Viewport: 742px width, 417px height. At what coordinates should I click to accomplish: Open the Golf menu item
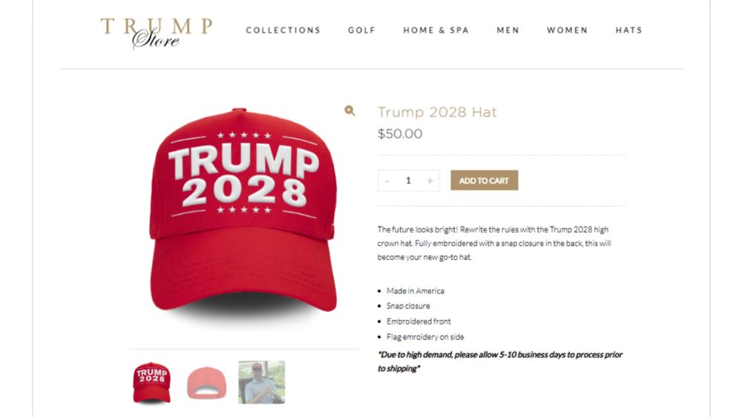coord(361,30)
